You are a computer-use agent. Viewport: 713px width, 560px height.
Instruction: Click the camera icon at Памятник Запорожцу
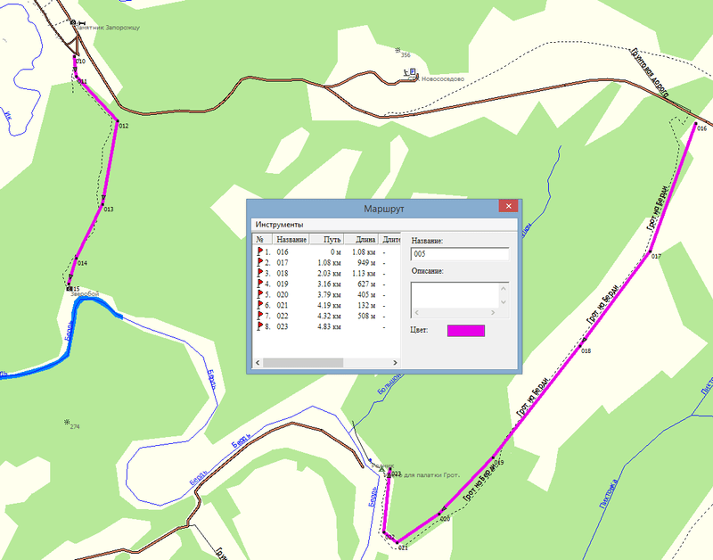click(x=73, y=21)
